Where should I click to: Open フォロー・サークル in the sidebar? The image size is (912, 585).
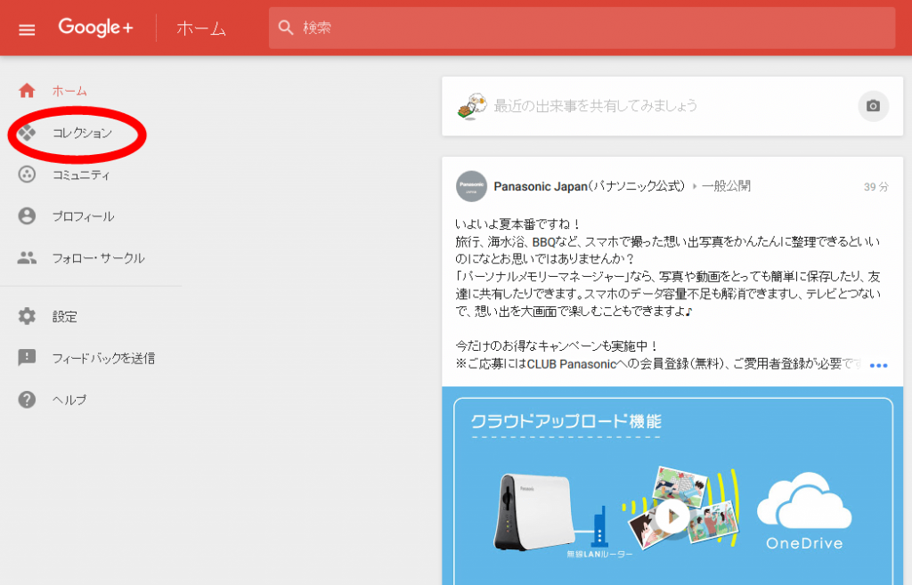[98, 258]
